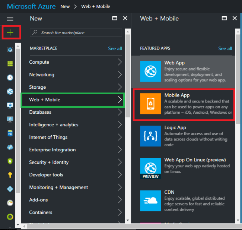Expand Internet of Things category chevron

coord(120,137)
